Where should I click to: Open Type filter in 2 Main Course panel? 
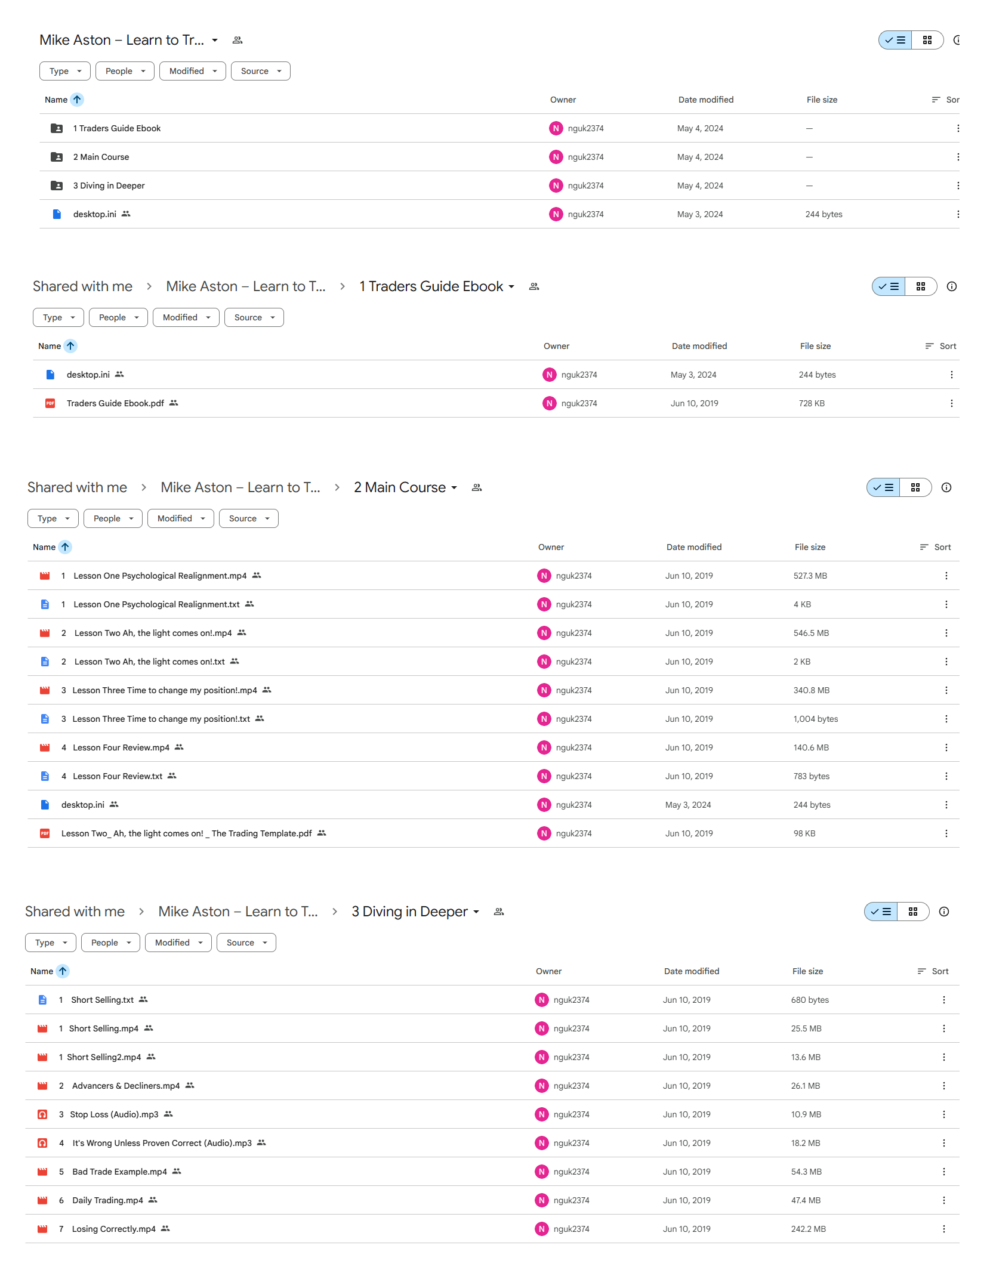click(53, 518)
